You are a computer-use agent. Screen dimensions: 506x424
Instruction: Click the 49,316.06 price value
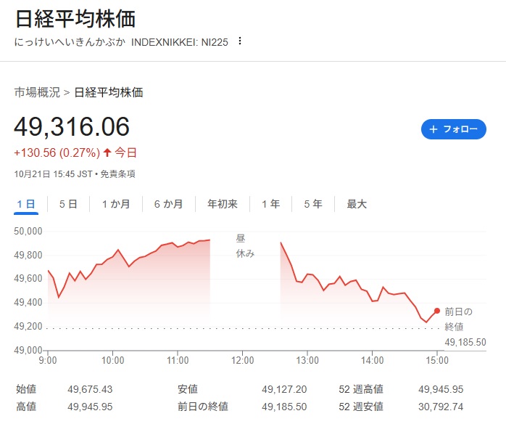[x=72, y=127]
